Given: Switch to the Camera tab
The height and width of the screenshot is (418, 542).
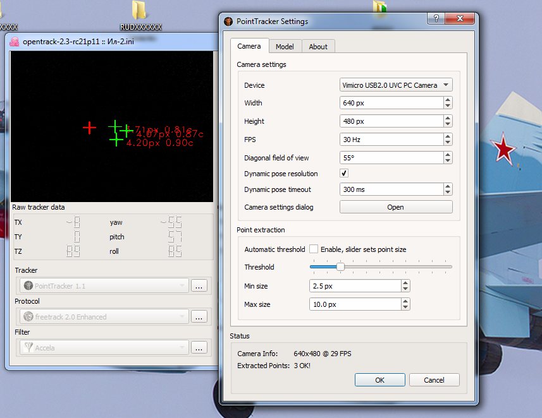Looking at the screenshot, I should point(249,46).
